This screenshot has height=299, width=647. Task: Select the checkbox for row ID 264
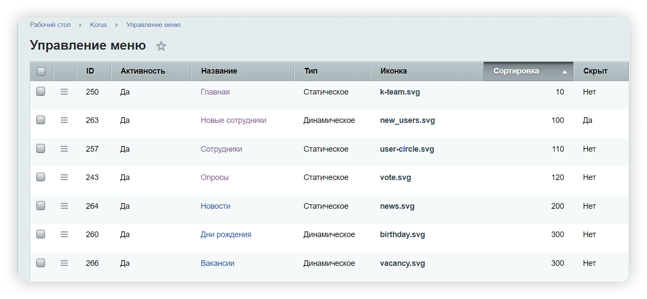point(41,206)
